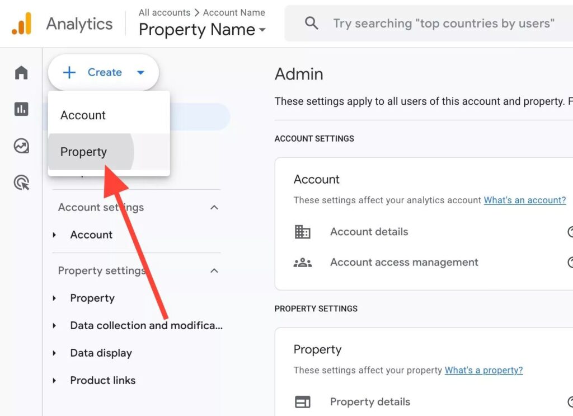Collapse the Property settings section
Screen dimensions: 573x416
214,270
